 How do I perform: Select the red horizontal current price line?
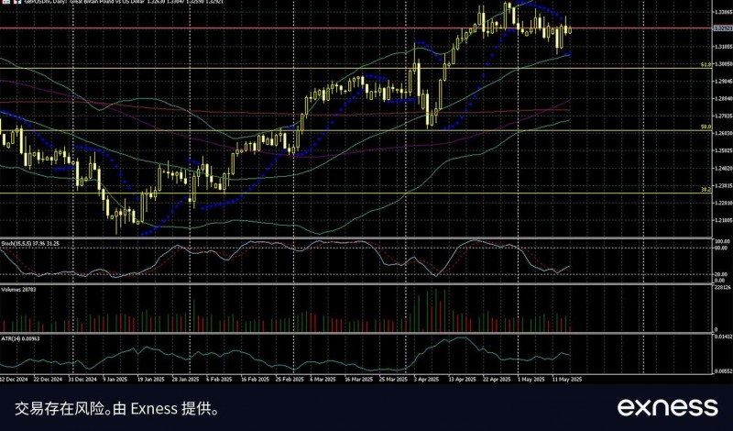(356, 28)
